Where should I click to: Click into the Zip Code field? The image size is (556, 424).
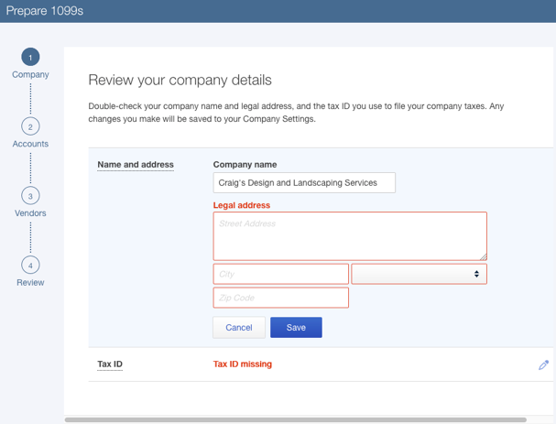280,298
